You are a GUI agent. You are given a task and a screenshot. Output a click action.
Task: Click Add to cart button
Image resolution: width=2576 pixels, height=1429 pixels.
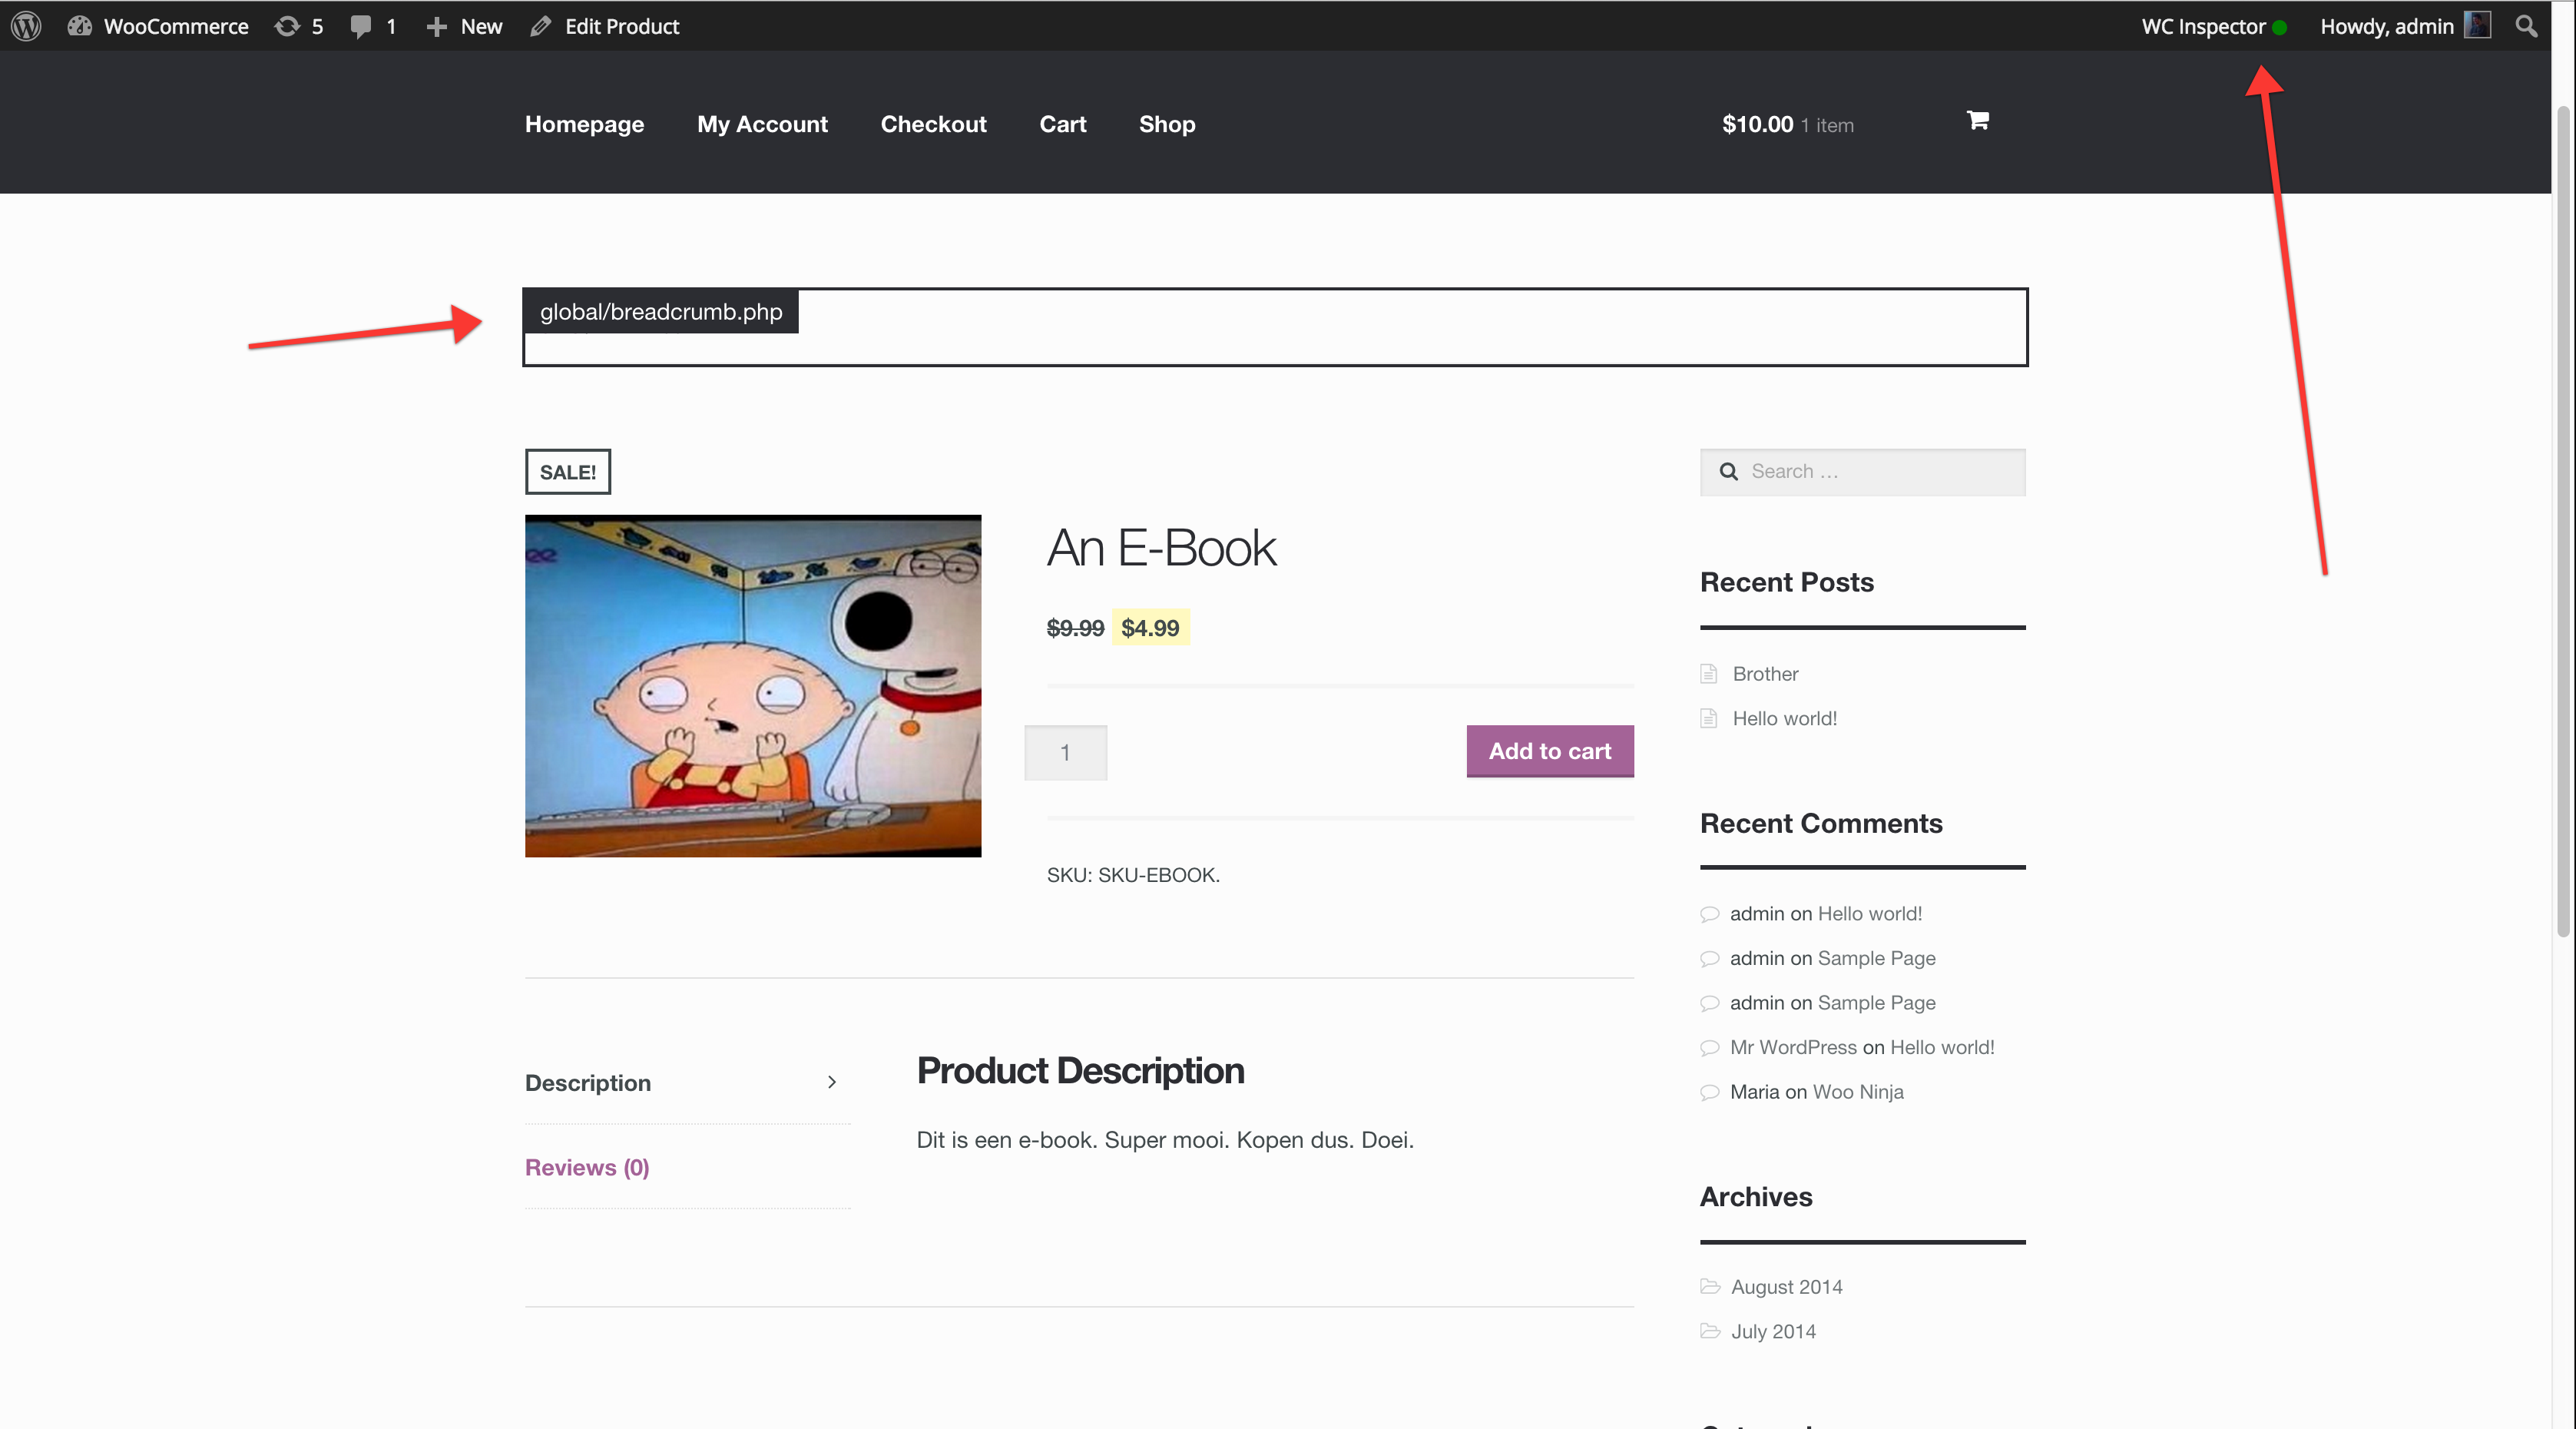click(1550, 751)
